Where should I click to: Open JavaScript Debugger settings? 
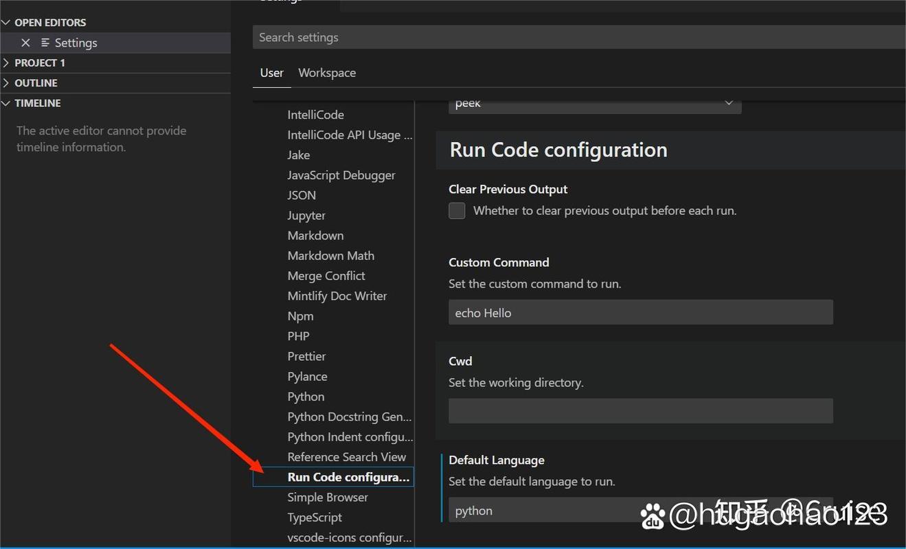(341, 175)
